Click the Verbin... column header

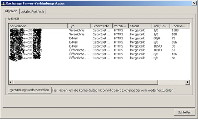point(120,26)
